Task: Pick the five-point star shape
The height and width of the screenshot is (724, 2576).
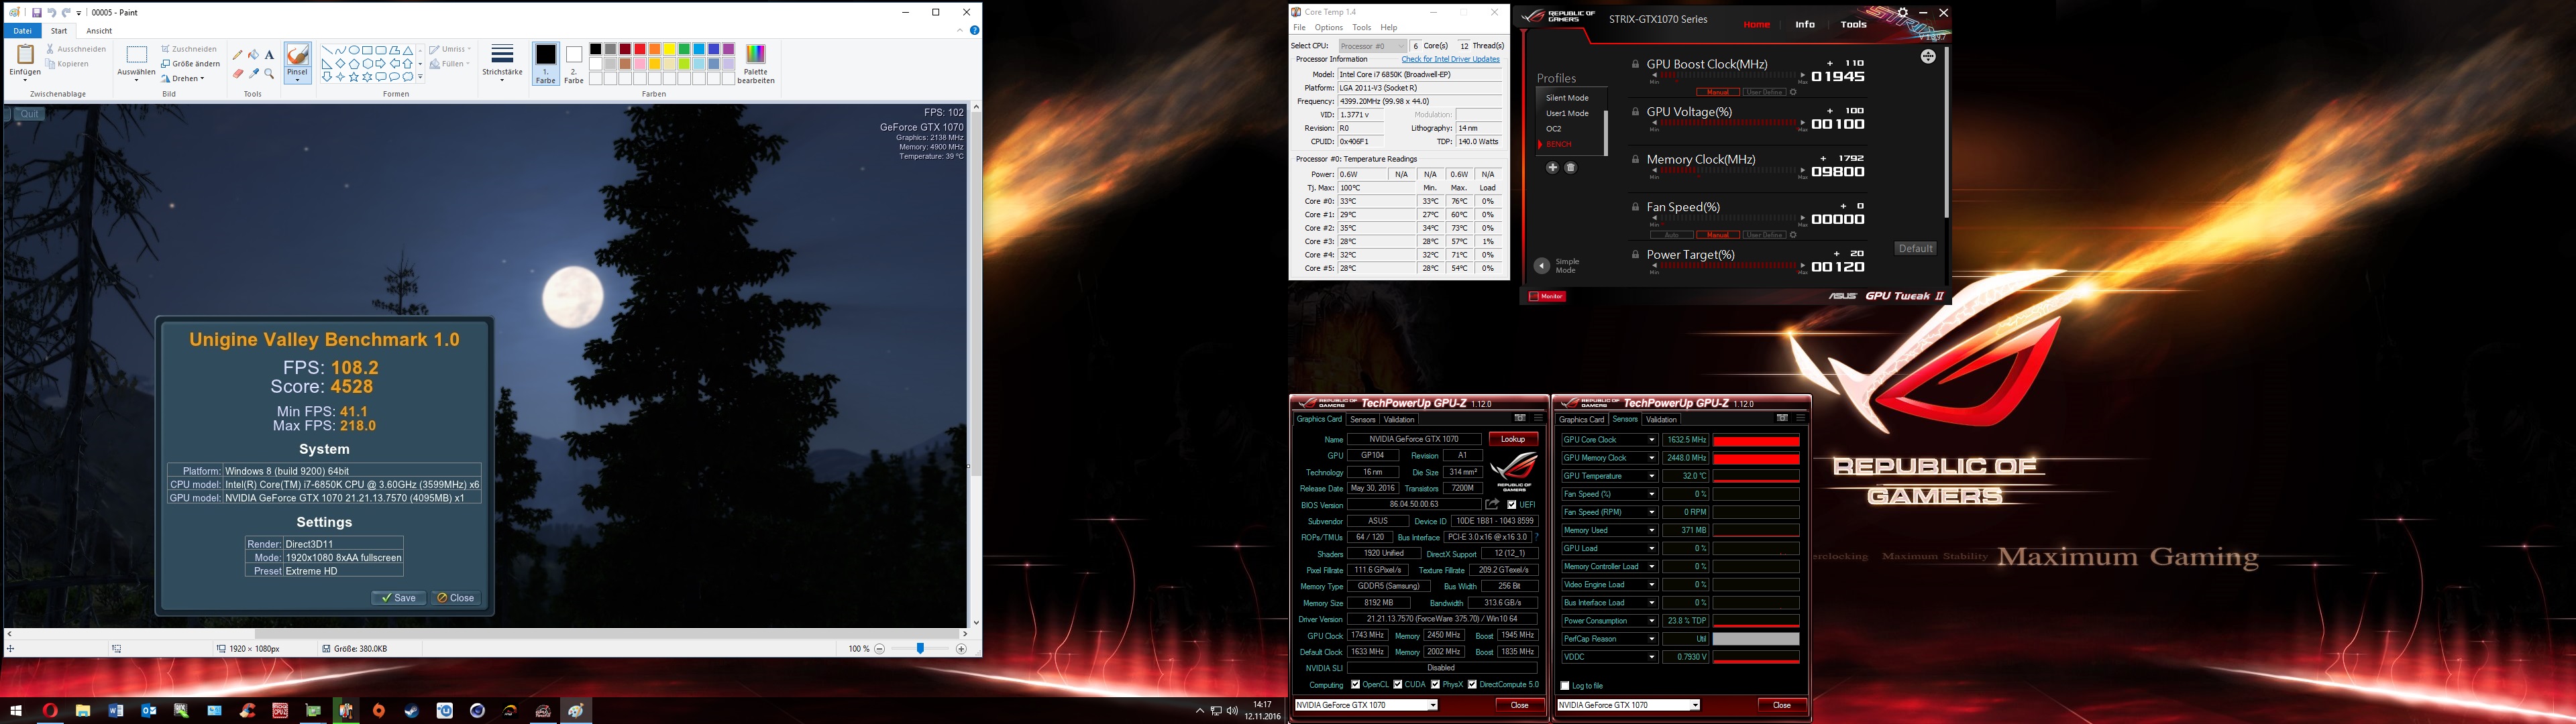Action: click(x=354, y=77)
